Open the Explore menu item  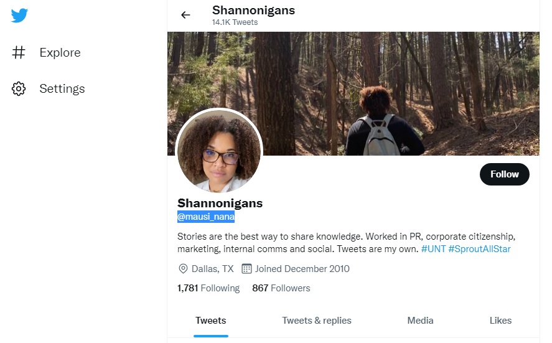tap(46, 52)
